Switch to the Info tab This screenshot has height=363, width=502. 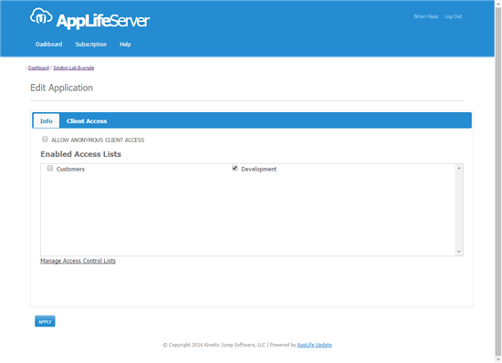click(x=47, y=121)
